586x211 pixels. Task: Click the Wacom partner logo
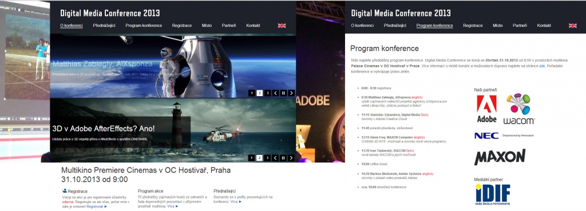click(518, 109)
